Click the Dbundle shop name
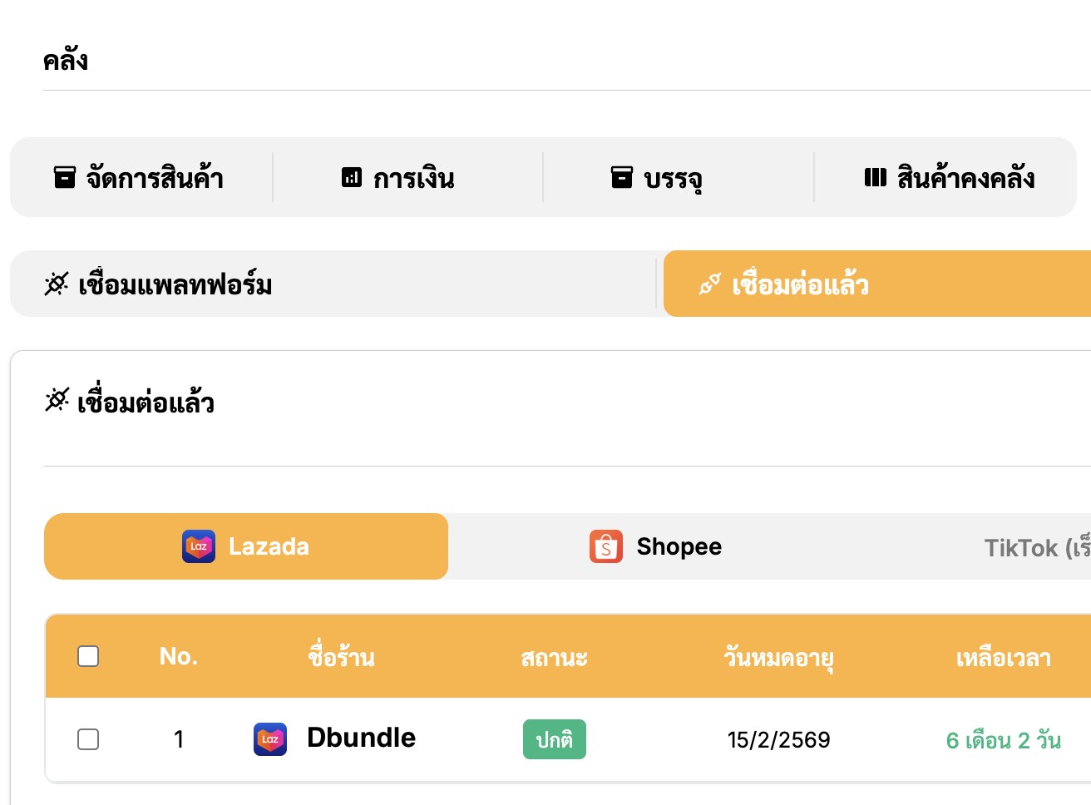The height and width of the screenshot is (805, 1091). (x=361, y=738)
